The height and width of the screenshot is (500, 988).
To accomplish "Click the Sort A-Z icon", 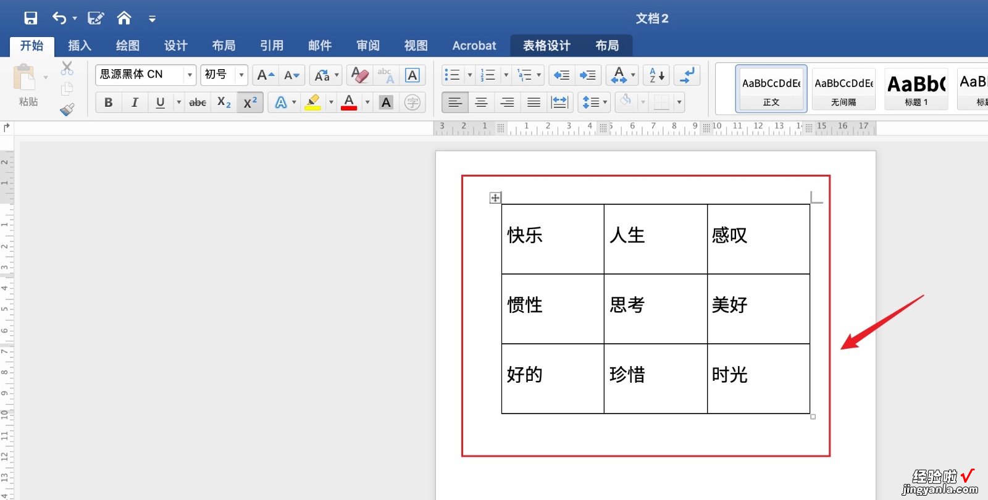I will pyautogui.click(x=656, y=75).
